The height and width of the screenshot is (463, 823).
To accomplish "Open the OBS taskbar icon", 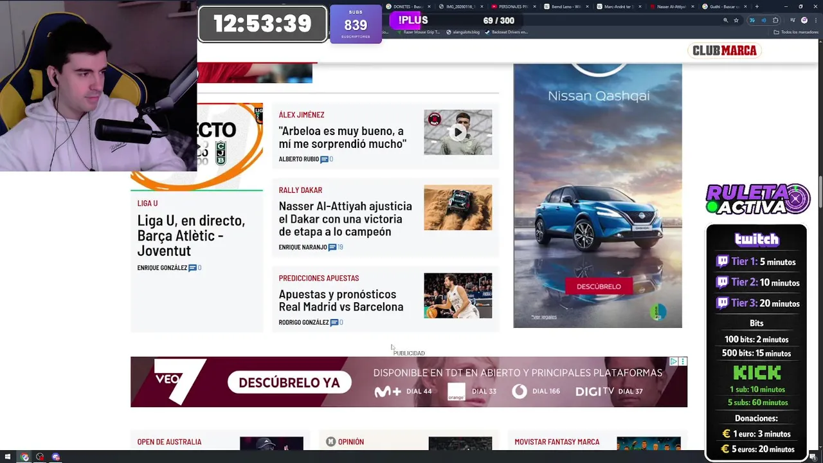I will coord(40,457).
